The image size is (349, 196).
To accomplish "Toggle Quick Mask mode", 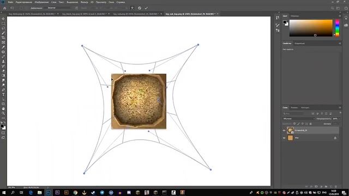I will pyautogui.click(x=3, y=133).
